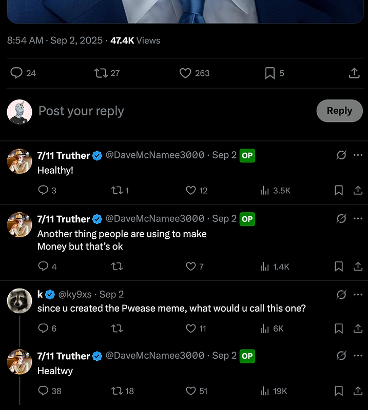Viewport: 368px width, 410px height.
Task: Click the blue verified badge next to k
Action: 49,295
